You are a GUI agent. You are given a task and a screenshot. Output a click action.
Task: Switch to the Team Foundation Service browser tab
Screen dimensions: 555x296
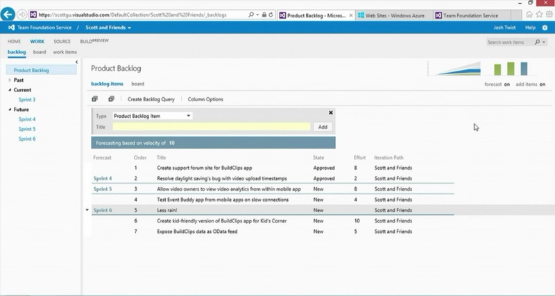(472, 15)
